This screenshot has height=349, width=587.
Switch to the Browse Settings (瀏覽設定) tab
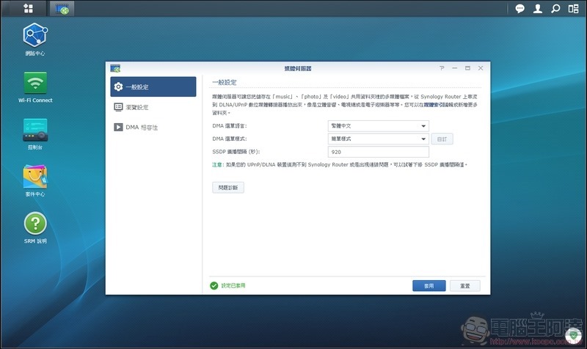coord(153,107)
